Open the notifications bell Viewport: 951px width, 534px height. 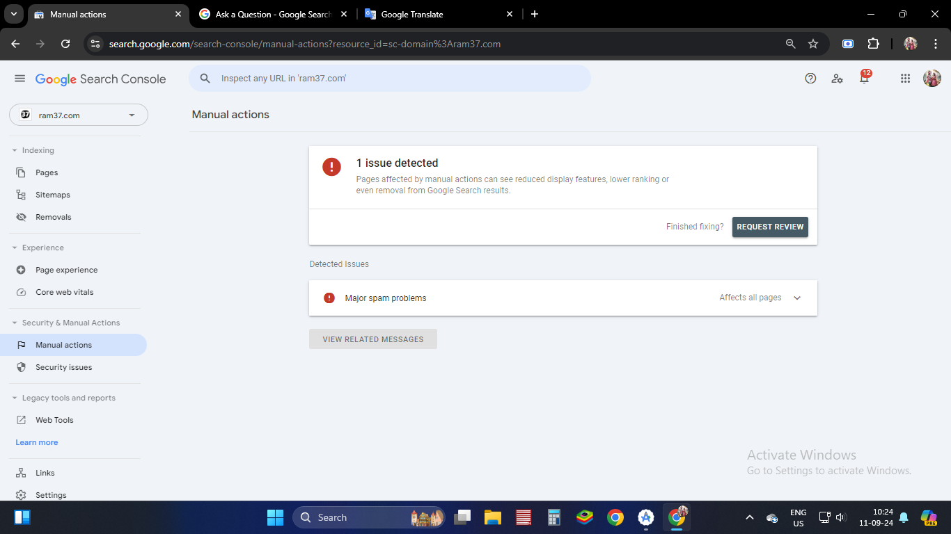point(863,79)
